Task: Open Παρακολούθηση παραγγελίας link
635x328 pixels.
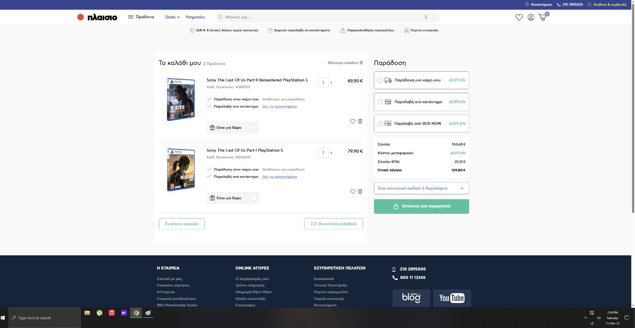Action: [367, 30]
